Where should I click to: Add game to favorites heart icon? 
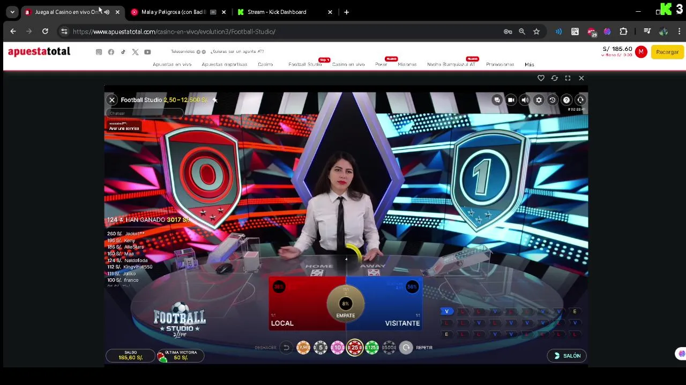541,78
